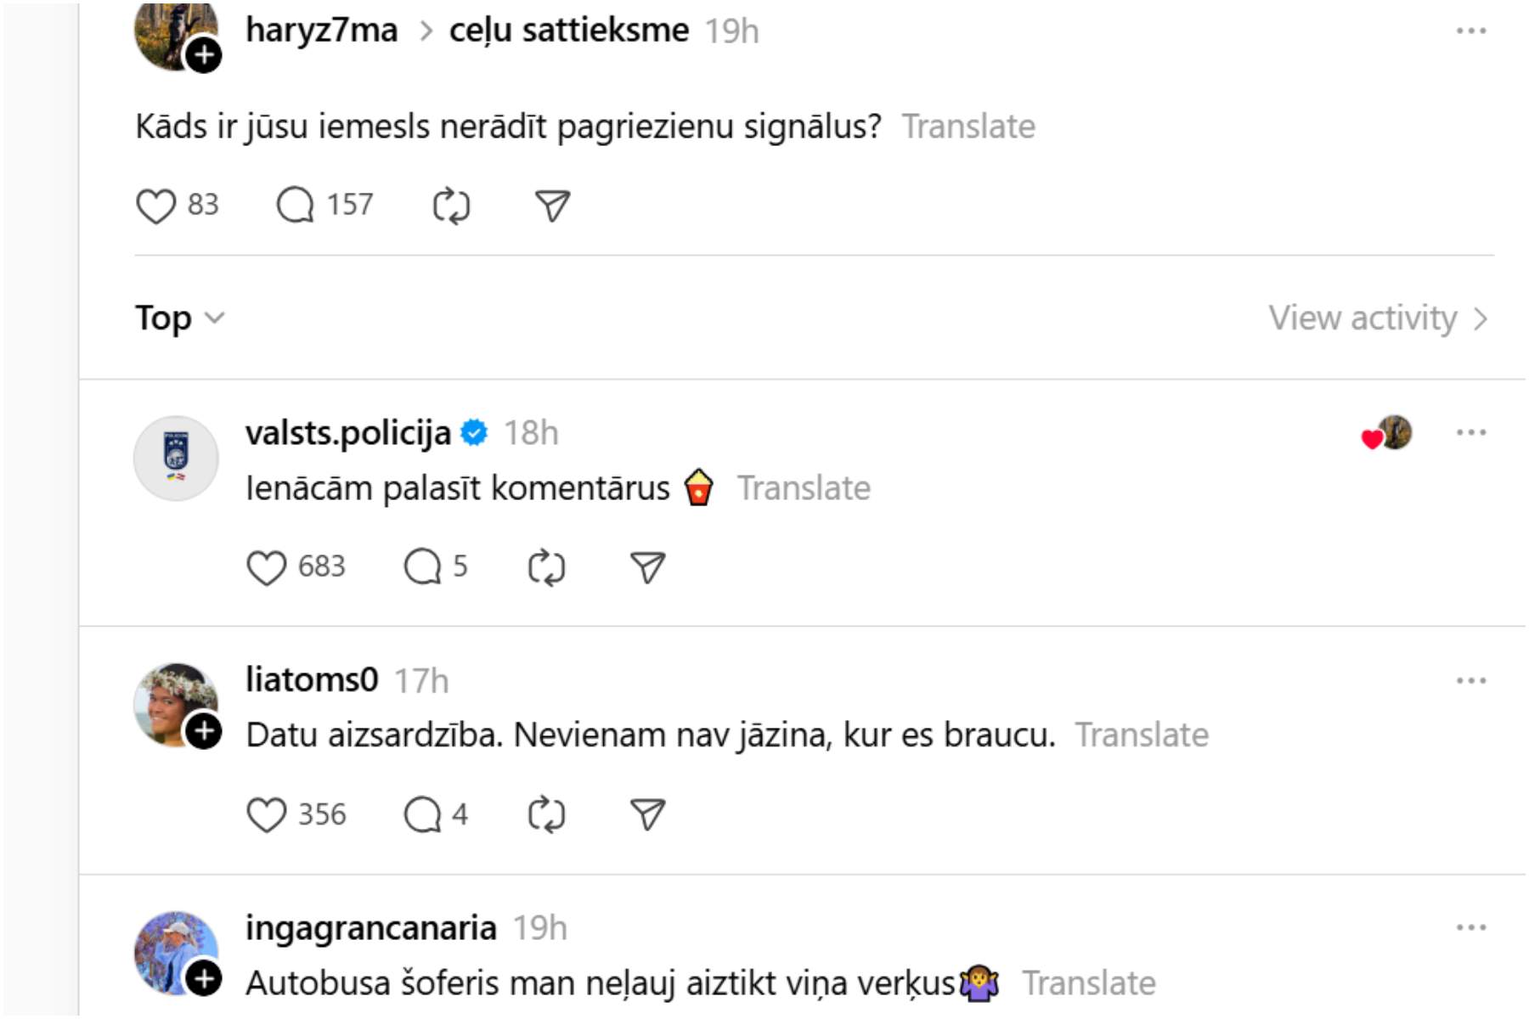Like the valsts.policija comment
The height and width of the screenshot is (1019, 1529).
[266, 567]
